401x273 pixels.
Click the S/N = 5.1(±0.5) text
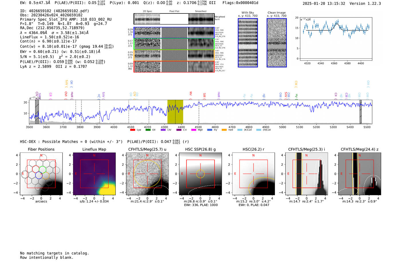tap(37, 57)
